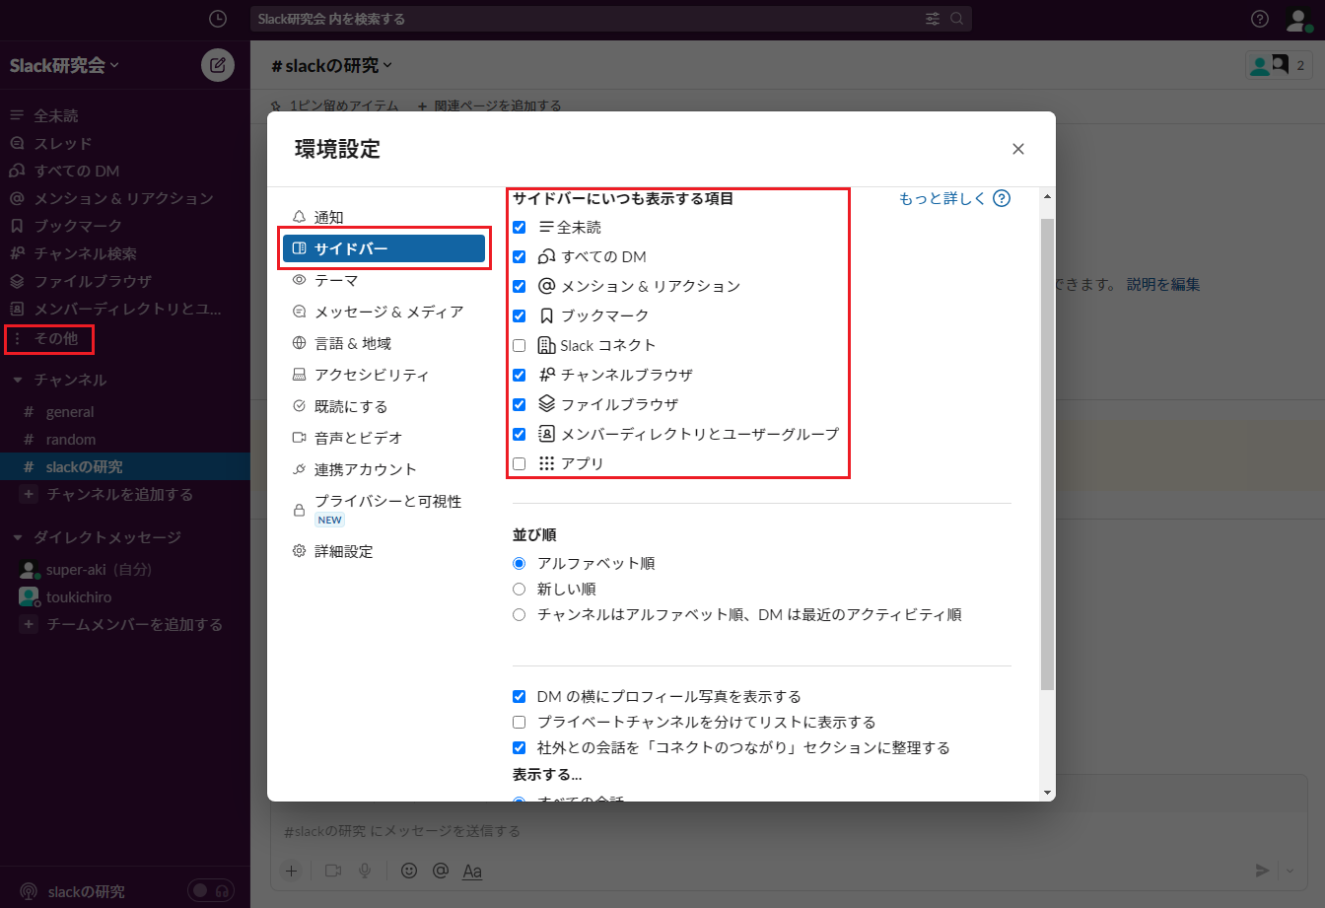Click the もっと詳しく link
1325x908 pixels.
coord(942,198)
